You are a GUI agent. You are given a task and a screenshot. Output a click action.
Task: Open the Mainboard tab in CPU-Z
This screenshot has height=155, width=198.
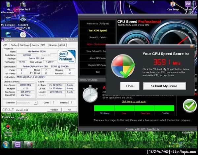(24, 45)
